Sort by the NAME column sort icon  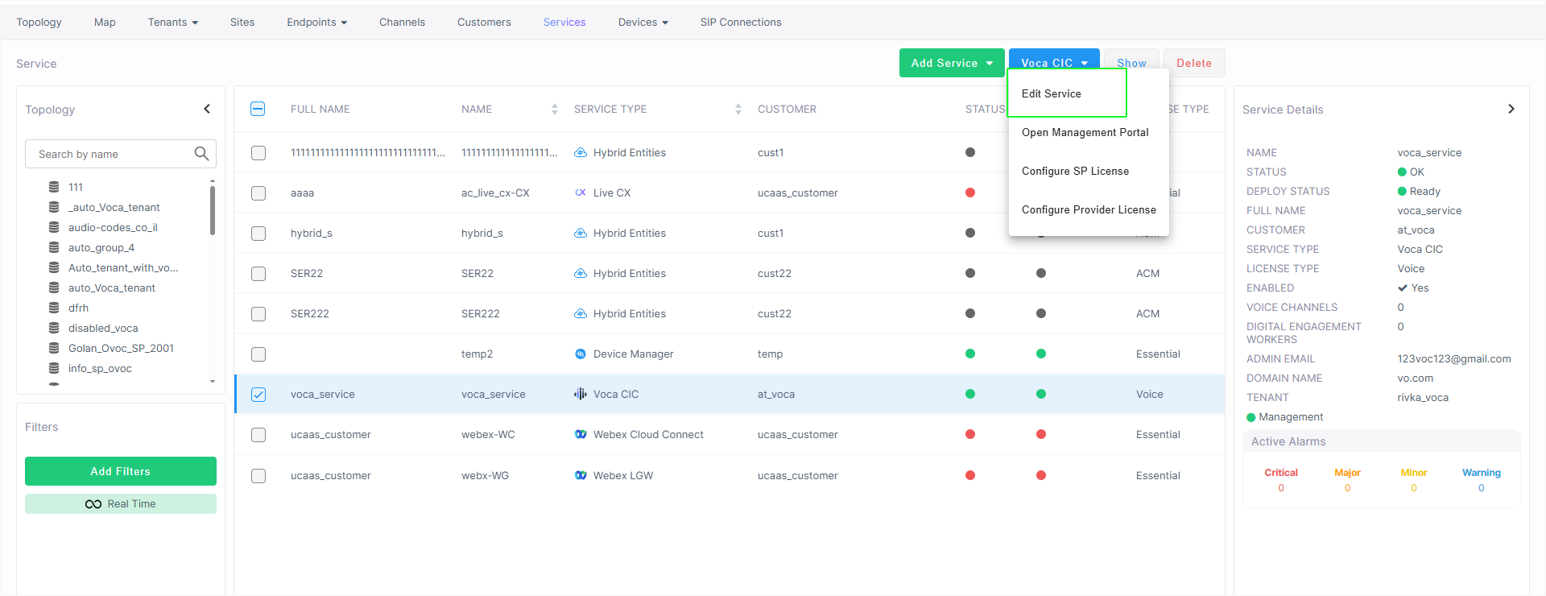tap(554, 109)
